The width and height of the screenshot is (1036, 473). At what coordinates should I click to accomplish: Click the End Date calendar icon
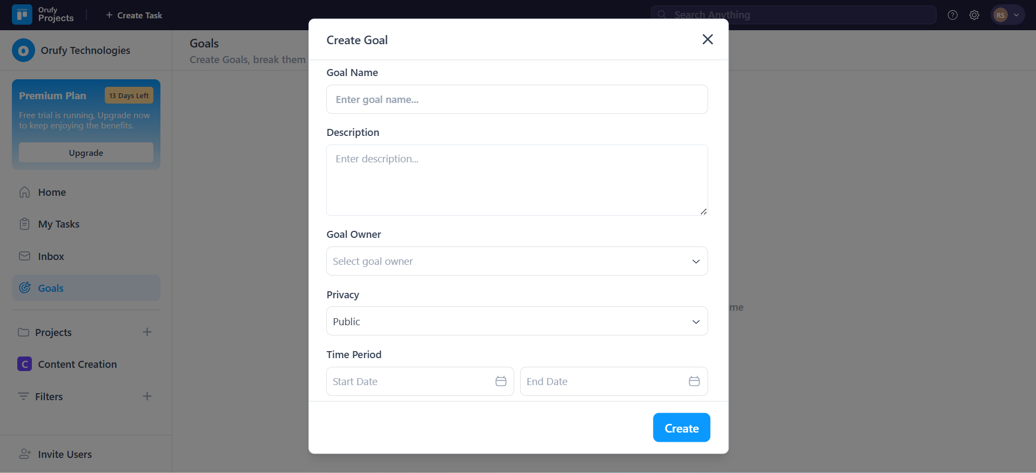point(695,381)
